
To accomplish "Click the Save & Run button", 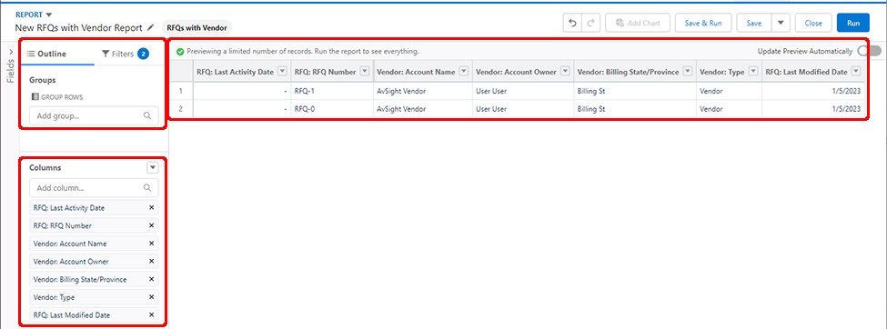I will click(x=703, y=24).
